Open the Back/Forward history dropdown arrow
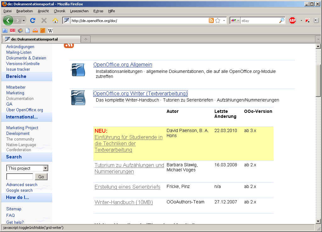This screenshot has width=322, height=232. pos(24,20)
